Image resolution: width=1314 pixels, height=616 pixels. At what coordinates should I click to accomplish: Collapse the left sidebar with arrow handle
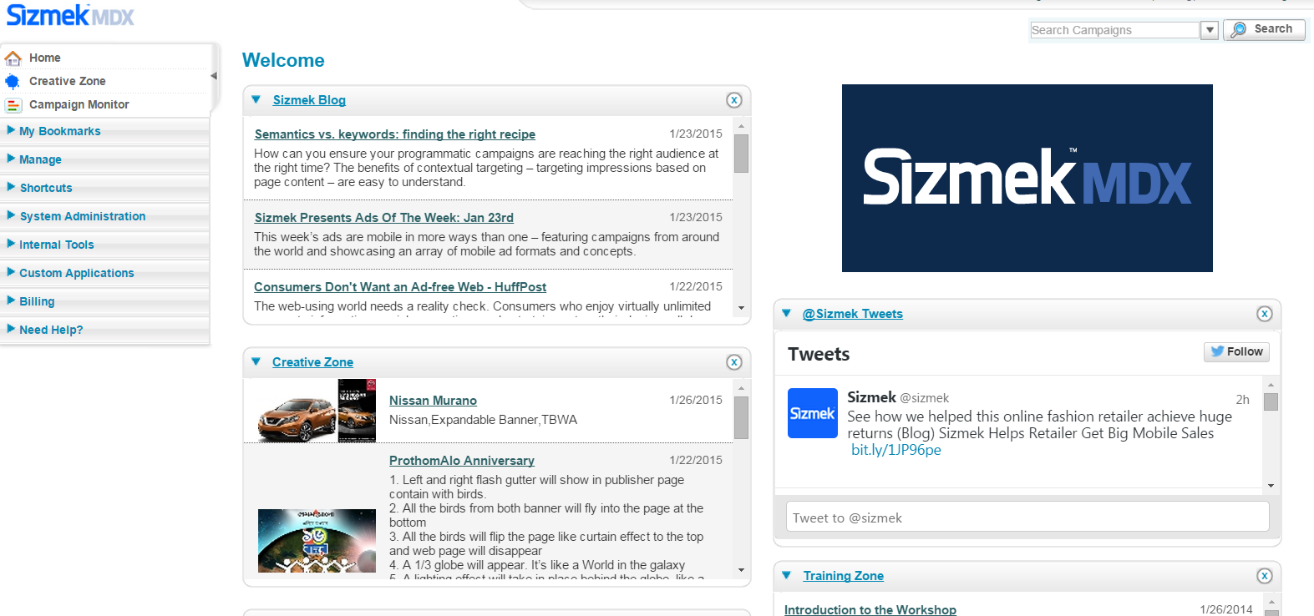click(214, 76)
